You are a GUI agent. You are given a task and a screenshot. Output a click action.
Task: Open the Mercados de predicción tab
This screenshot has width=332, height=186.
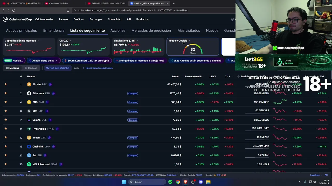pyautogui.click(x=151, y=30)
